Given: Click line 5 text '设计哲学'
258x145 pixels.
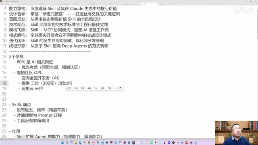Looking at the screenshot, I should click(x=17, y=14).
